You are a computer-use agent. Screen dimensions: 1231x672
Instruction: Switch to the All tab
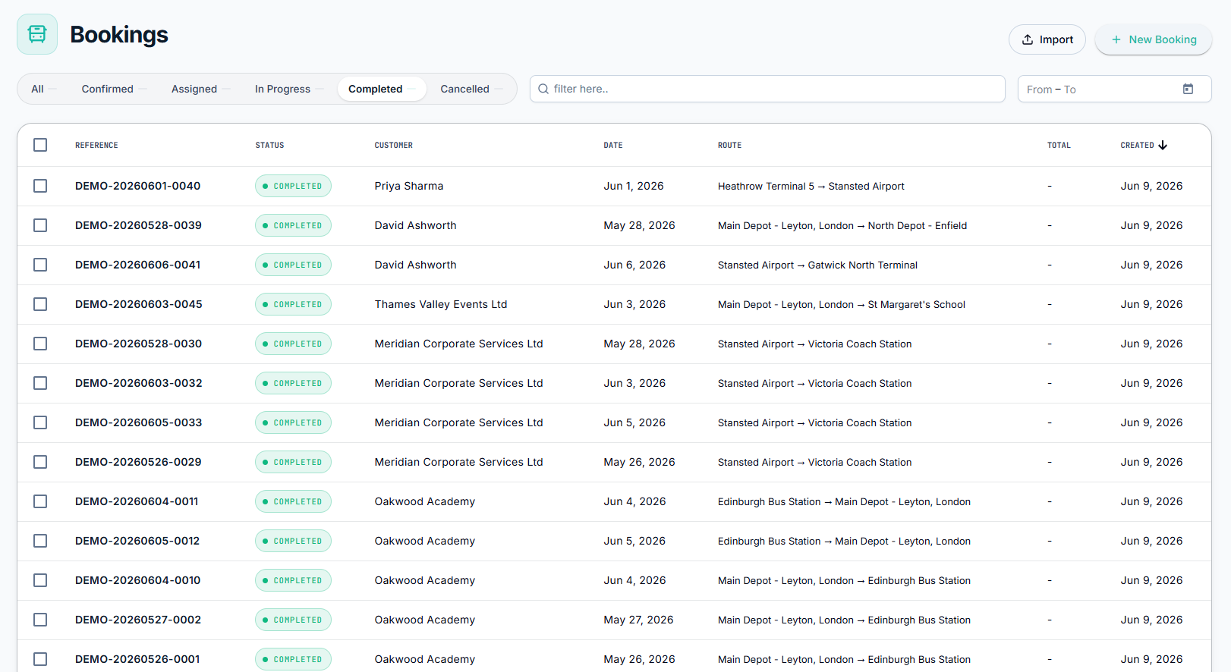[x=43, y=89]
